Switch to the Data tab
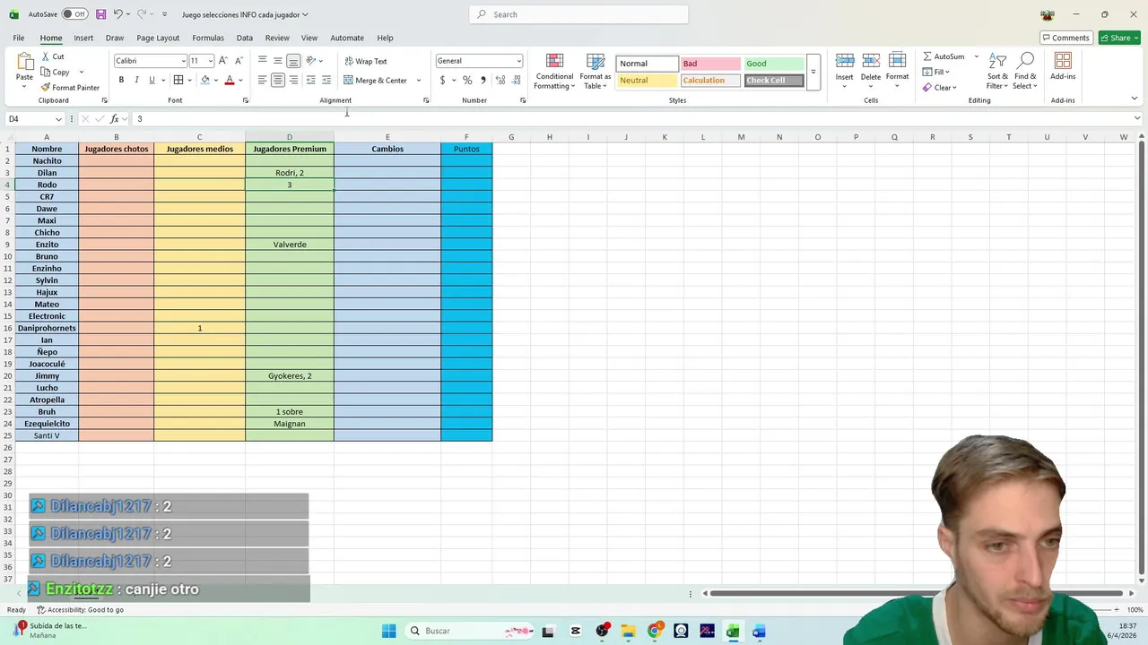This screenshot has width=1148, height=645. click(x=245, y=38)
